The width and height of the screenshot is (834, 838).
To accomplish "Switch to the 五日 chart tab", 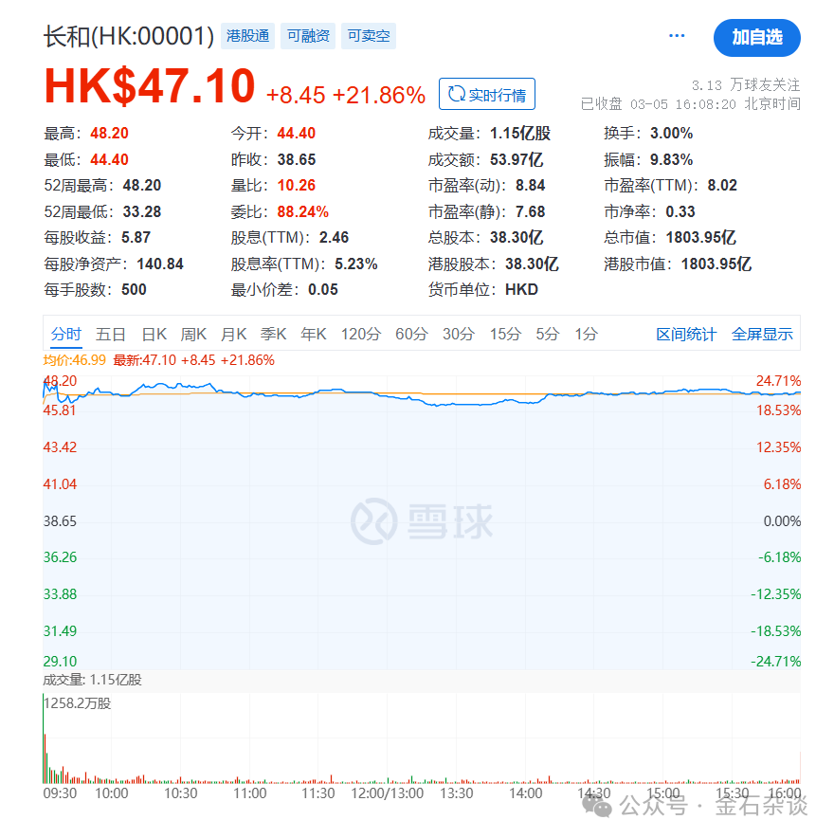I will click(x=111, y=334).
